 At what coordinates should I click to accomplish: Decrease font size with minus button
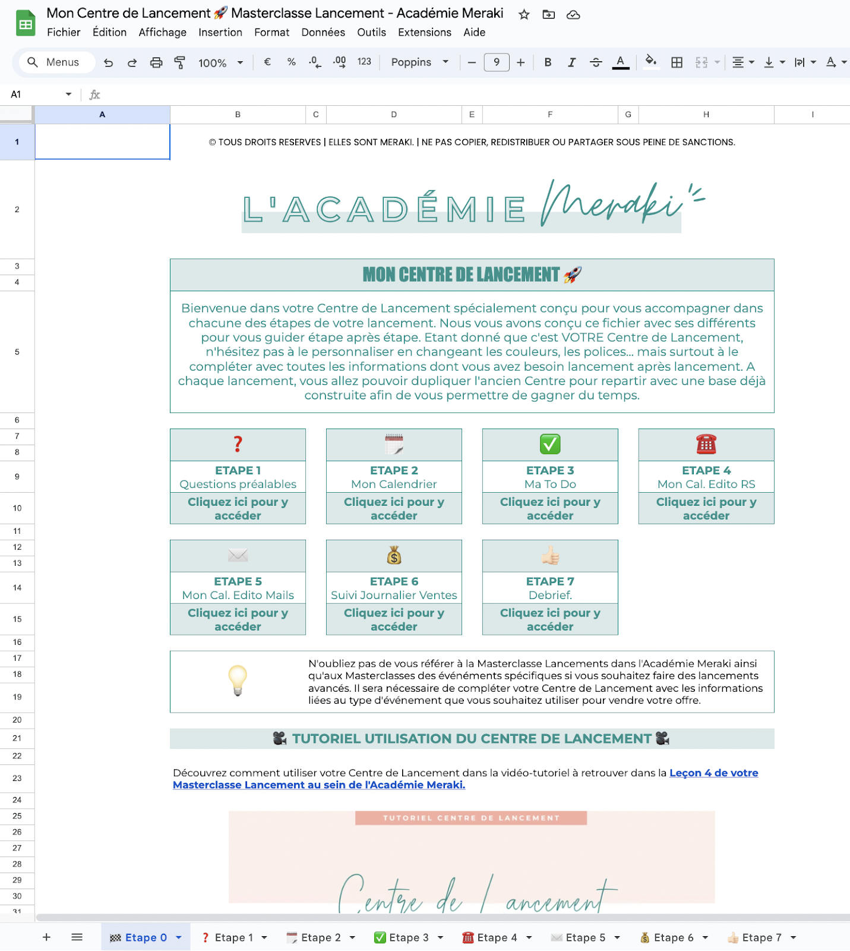coord(472,62)
